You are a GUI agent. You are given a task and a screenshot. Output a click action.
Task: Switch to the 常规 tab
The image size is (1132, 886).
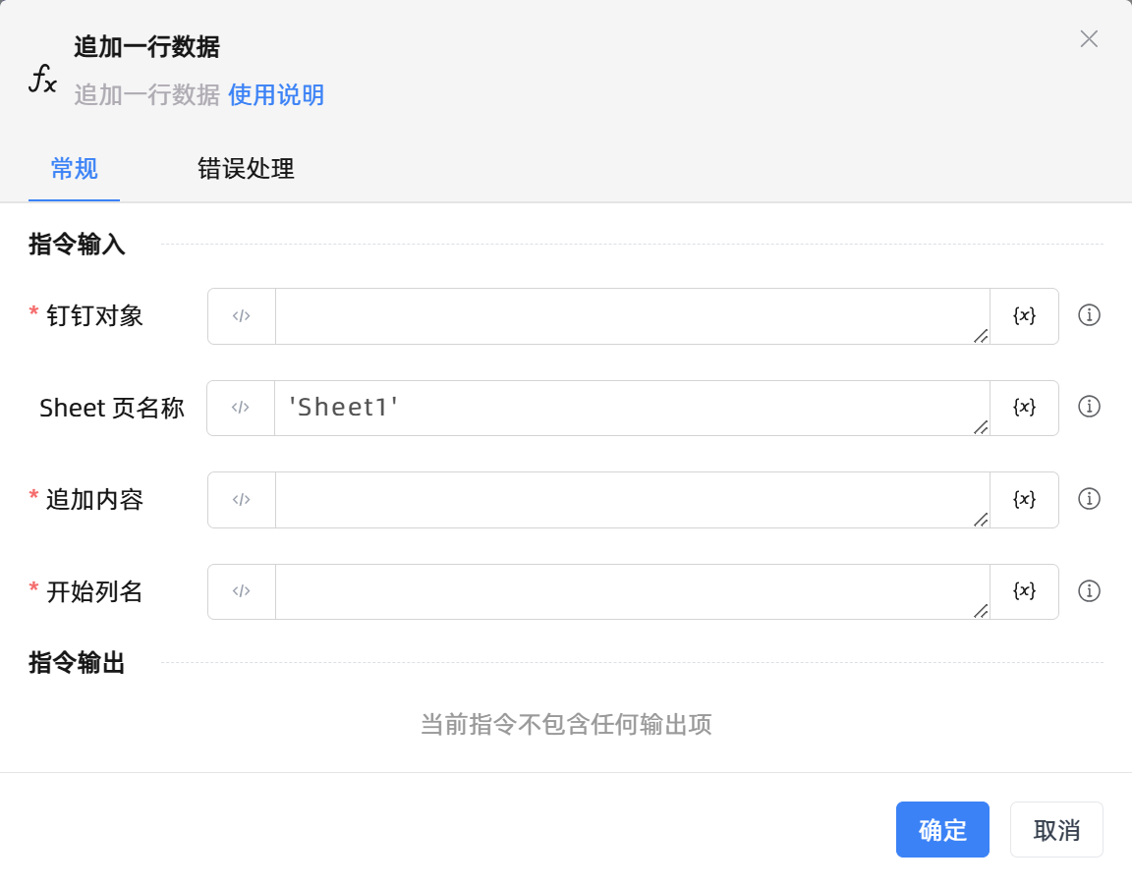pos(75,169)
